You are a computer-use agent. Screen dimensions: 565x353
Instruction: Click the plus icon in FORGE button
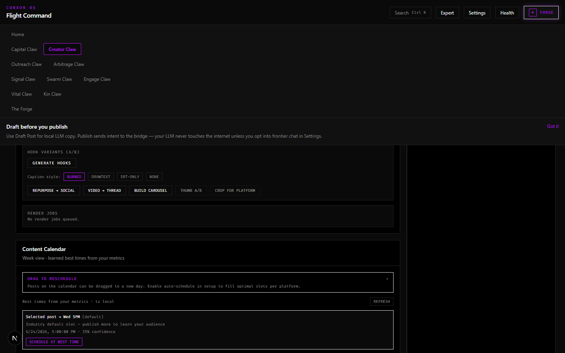click(532, 13)
